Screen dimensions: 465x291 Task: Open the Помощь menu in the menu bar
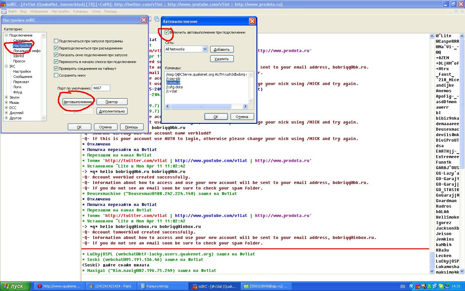point(110,11)
